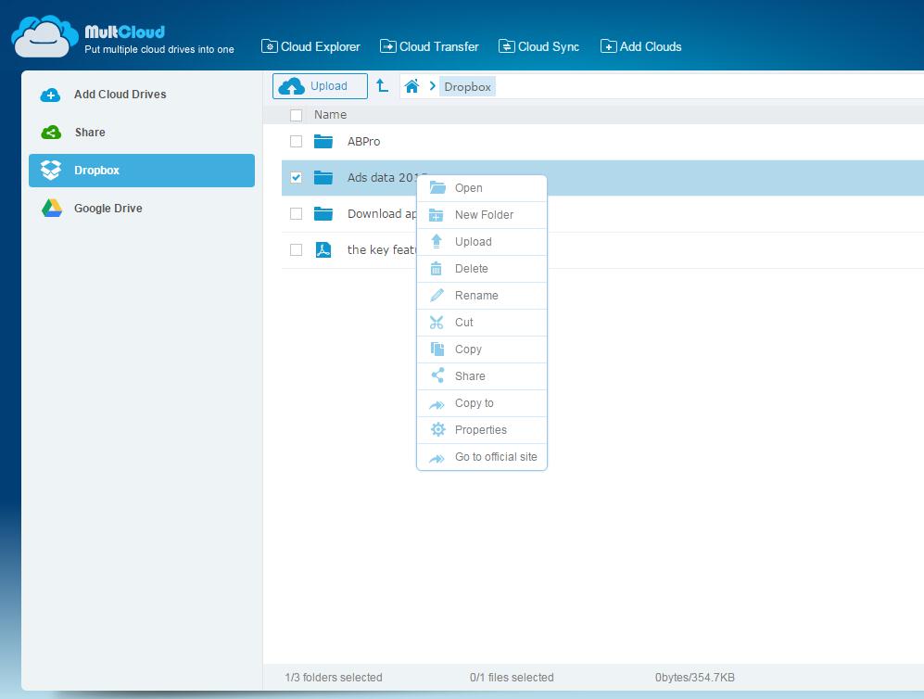Click the upload arrow icon in context menu
Screen dimensions: 924x699
(x=437, y=241)
